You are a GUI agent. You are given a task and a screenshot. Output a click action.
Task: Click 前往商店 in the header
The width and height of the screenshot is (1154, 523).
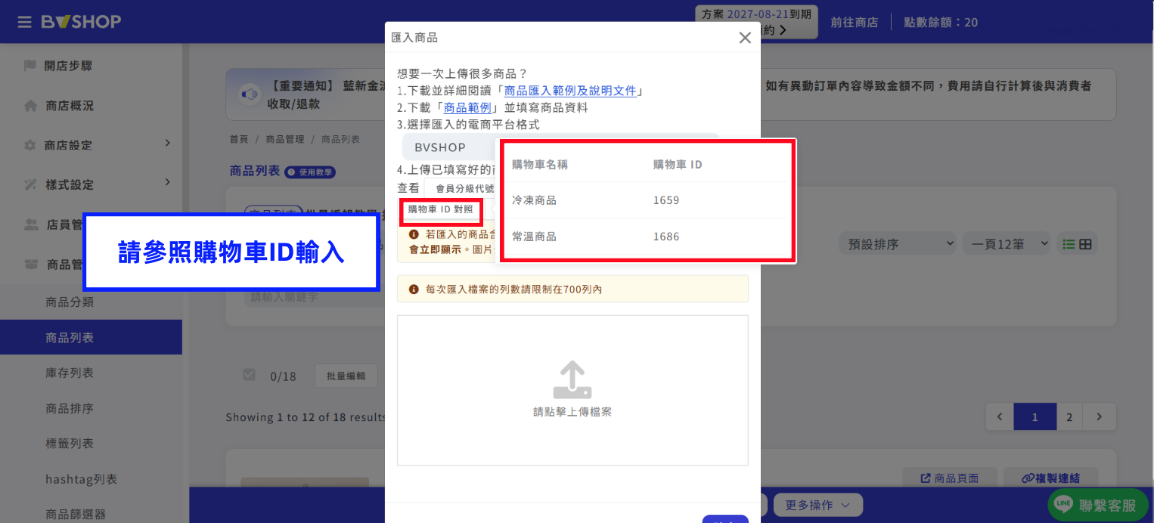click(854, 23)
